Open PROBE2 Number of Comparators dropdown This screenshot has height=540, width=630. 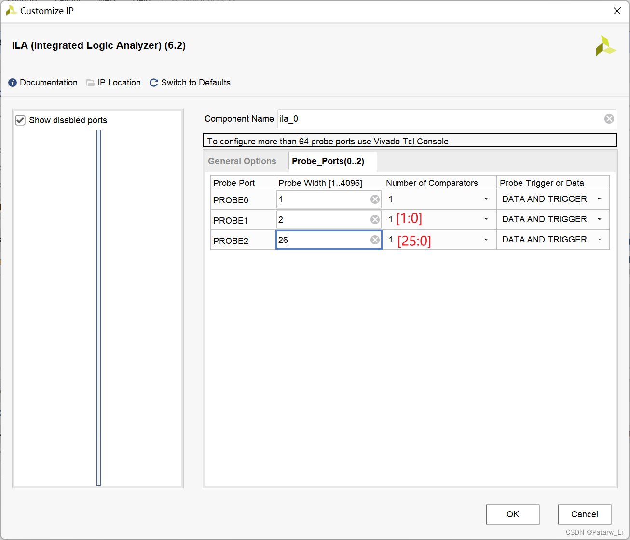pos(486,240)
